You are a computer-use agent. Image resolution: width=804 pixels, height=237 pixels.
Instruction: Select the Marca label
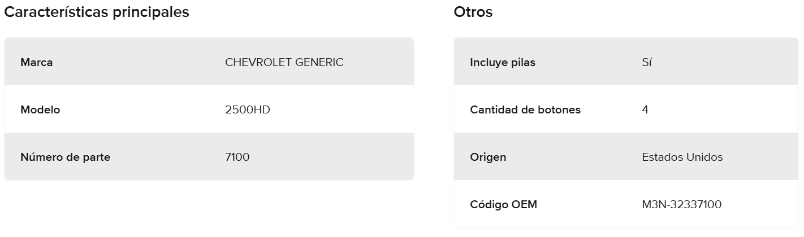(37, 62)
